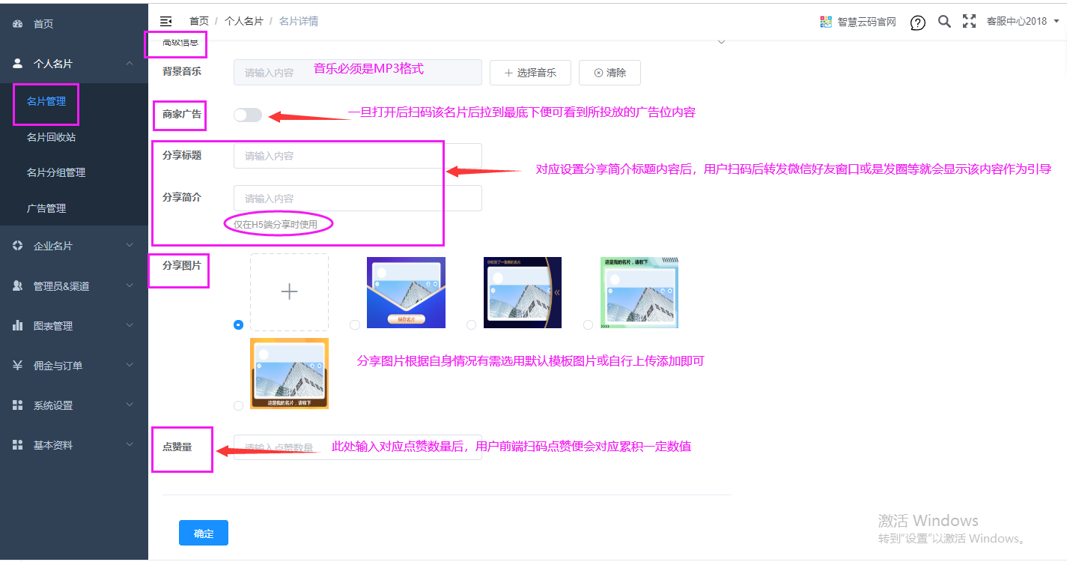Viewport: 1067px width, 562px height.
Task: Click the 图表管理 bar chart icon
Action: (x=18, y=326)
